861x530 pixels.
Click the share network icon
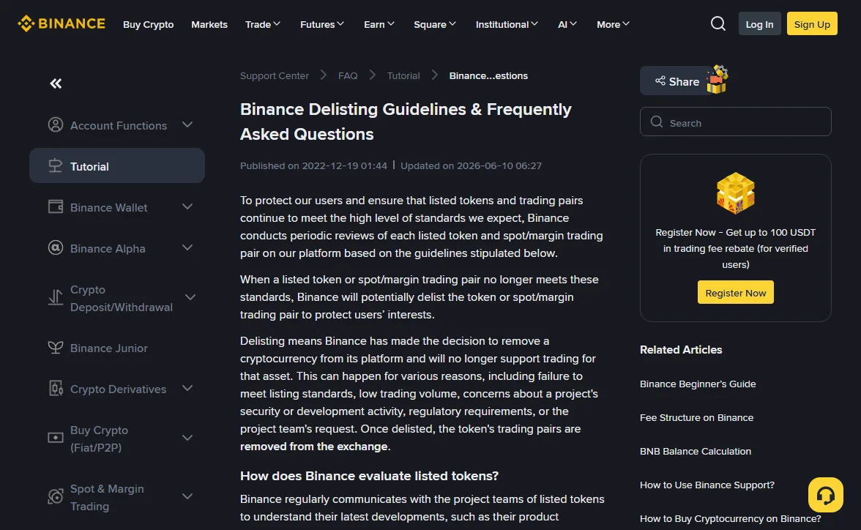[x=660, y=81]
